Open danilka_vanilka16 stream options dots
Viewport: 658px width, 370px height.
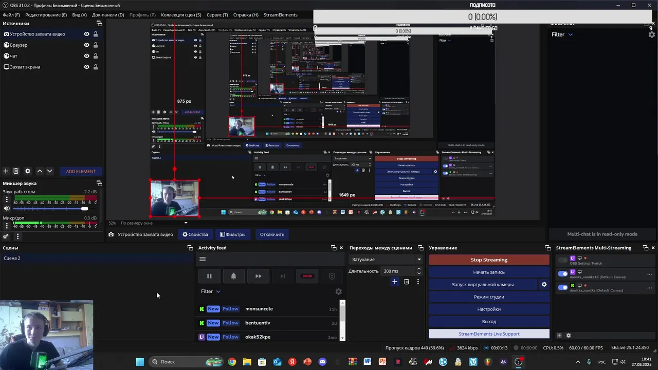(x=649, y=274)
